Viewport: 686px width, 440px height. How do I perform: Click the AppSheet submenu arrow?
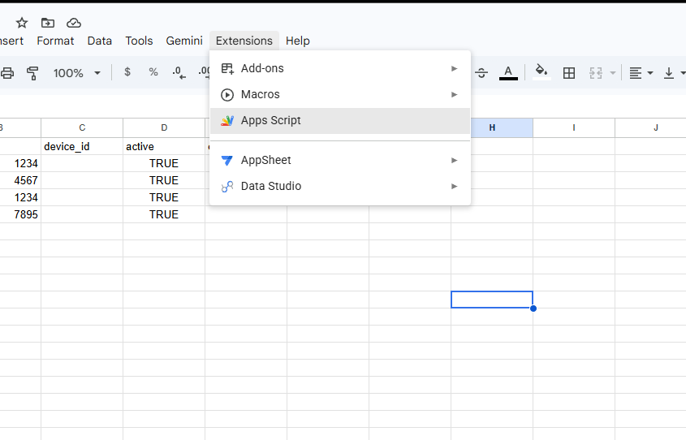coord(454,161)
